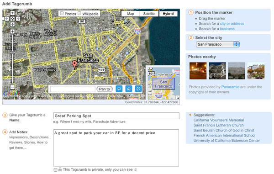The width and height of the screenshot is (274, 174).
Task: Pan the map right with arrow button
Action: pos(18,19)
